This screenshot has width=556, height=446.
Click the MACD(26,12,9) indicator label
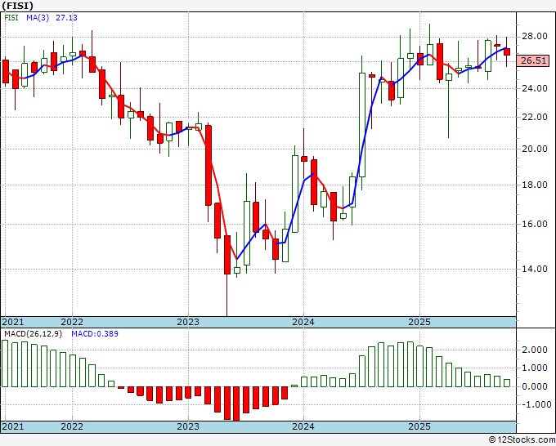pos(33,334)
